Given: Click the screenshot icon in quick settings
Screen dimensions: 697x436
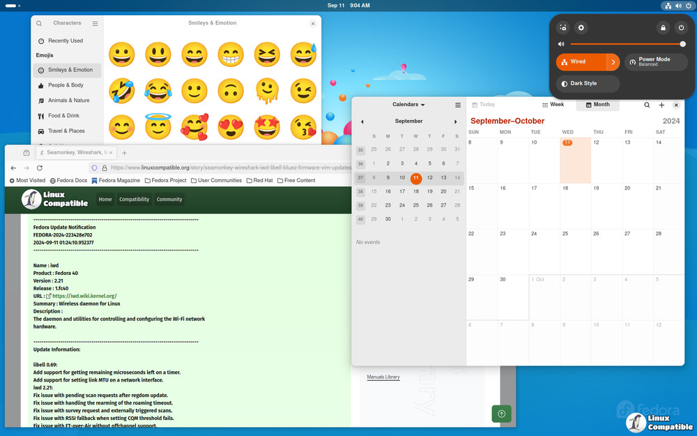Looking at the screenshot, I should [563, 28].
